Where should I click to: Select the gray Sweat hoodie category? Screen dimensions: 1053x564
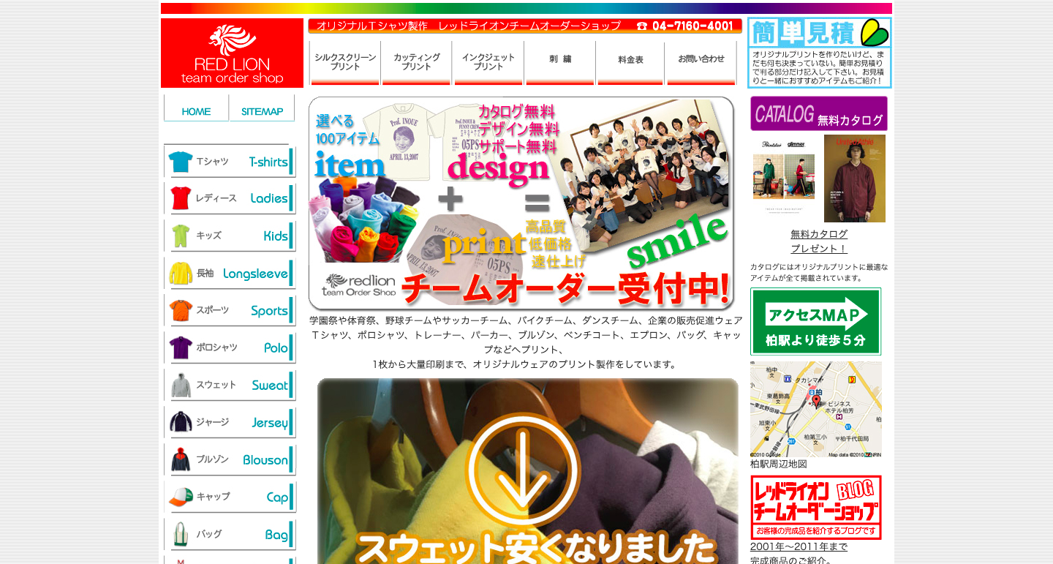[181, 385]
